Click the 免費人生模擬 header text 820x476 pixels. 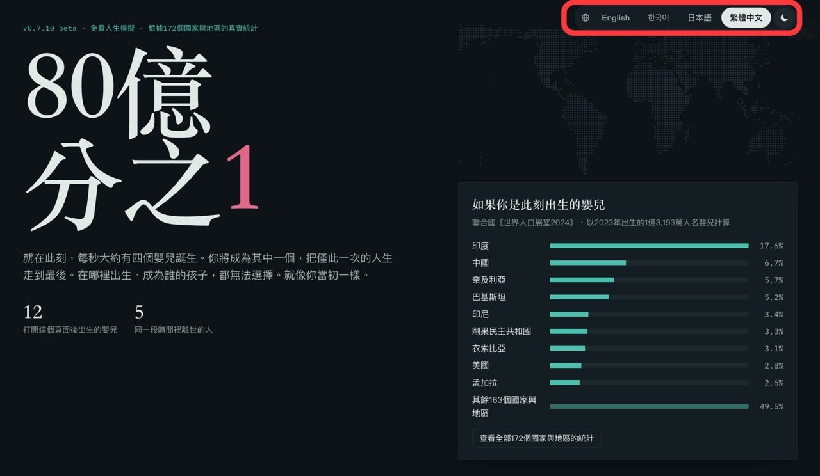[x=113, y=28]
